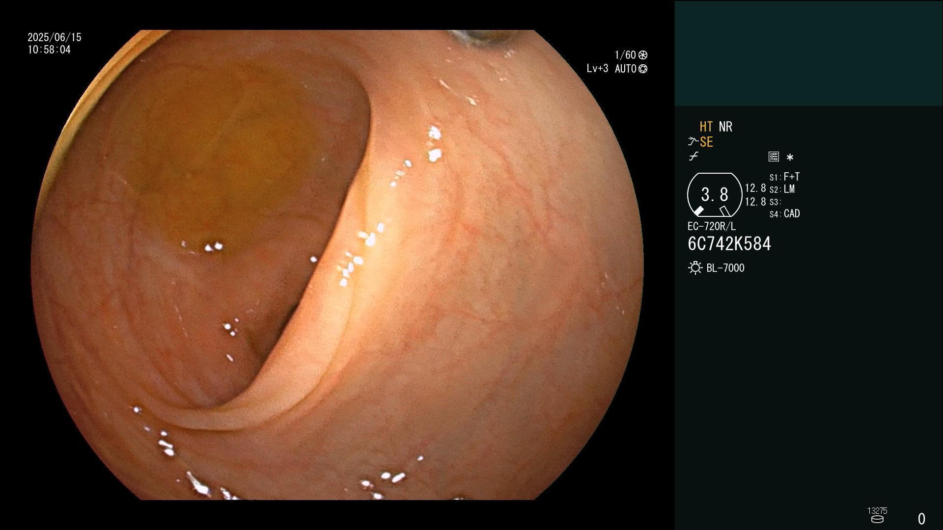943x530 pixels.
Task: Click the 1/60 shutter speed value
Action: [x=625, y=55]
